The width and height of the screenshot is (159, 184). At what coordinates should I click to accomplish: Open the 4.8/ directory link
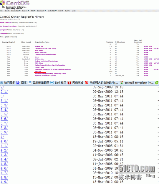(4, 177)
